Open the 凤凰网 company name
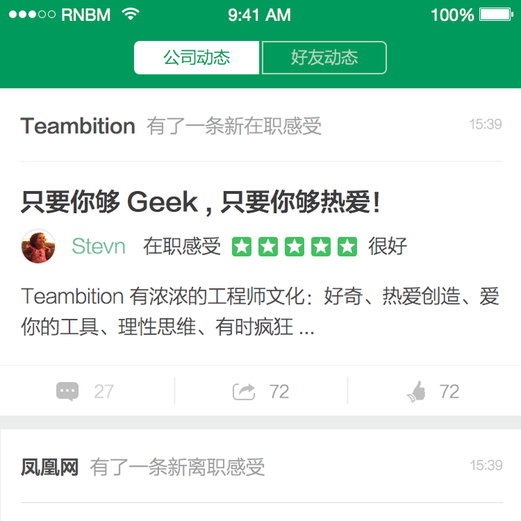The width and height of the screenshot is (521, 521). [50, 467]
